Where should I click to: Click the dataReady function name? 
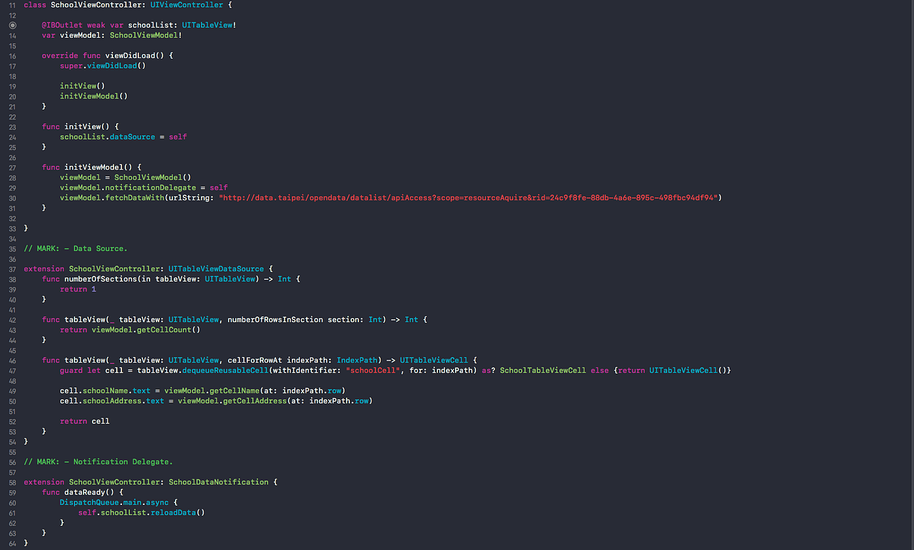coord(86,492)
